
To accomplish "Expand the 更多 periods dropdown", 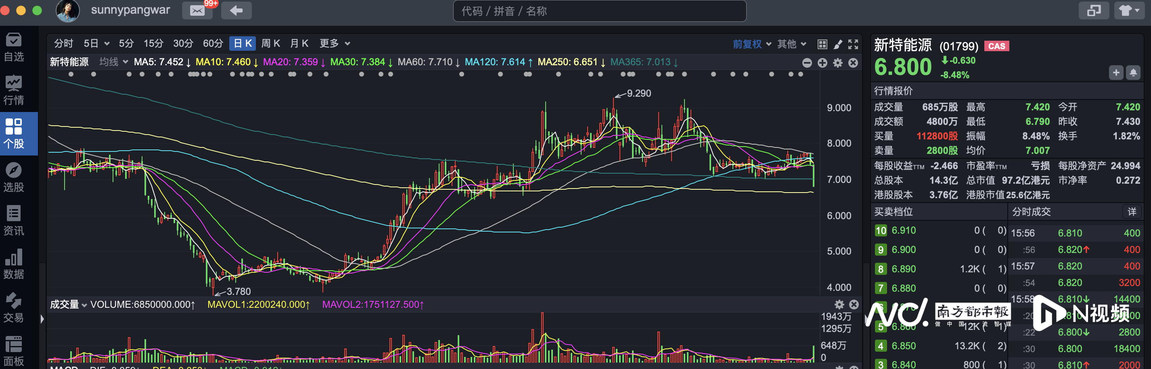I will 334,43.
